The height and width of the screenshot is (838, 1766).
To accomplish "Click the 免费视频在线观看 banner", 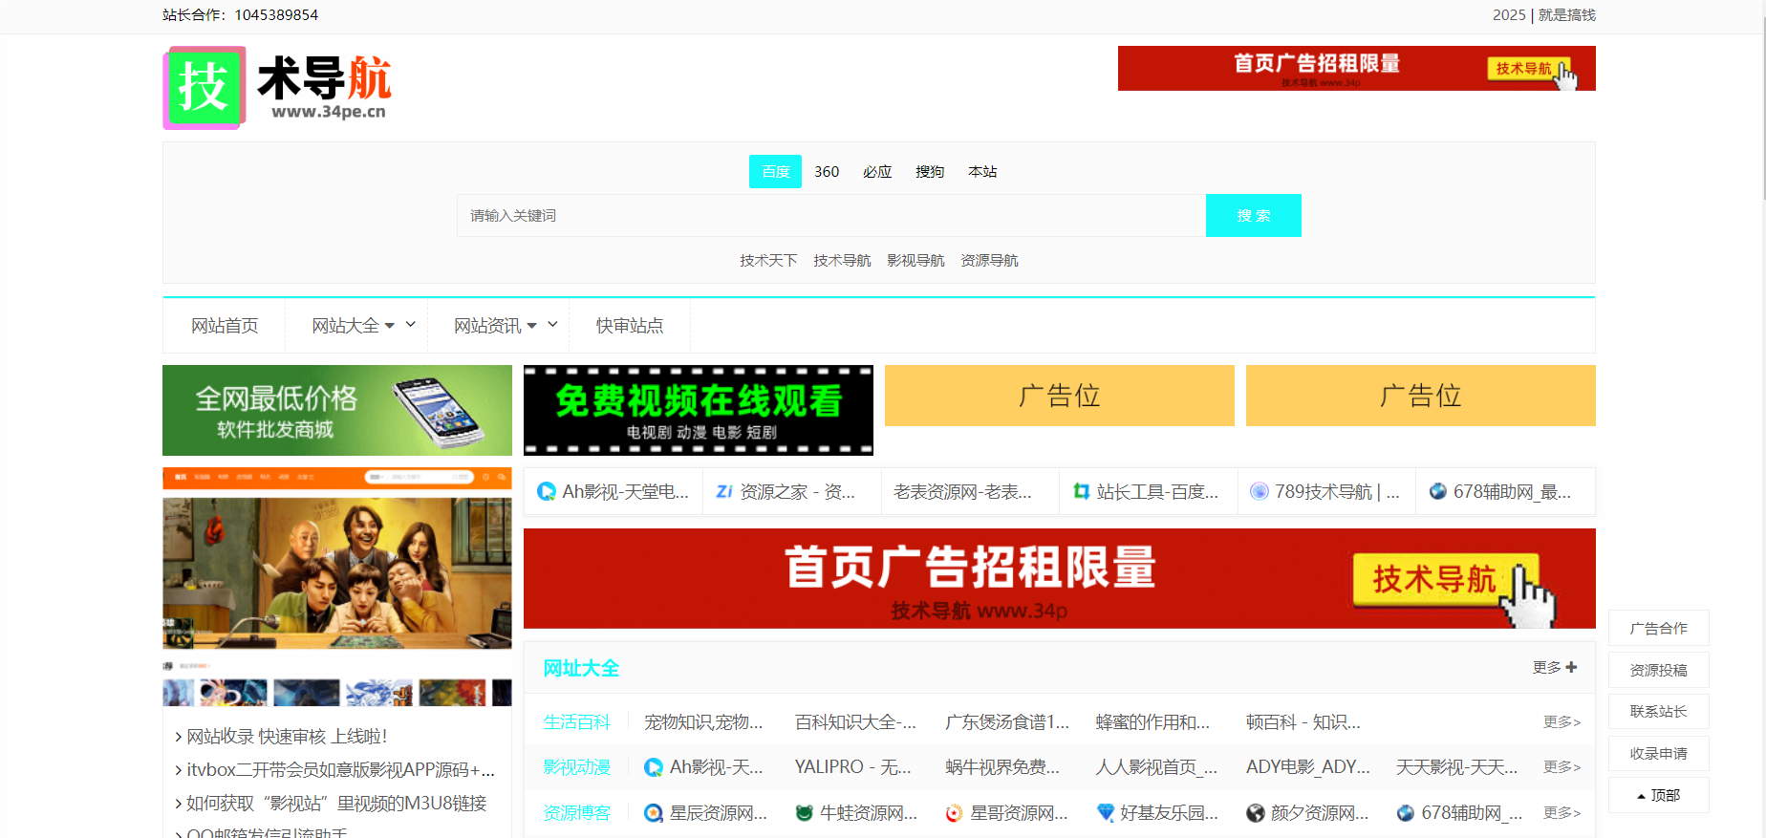I will point(699,411).
